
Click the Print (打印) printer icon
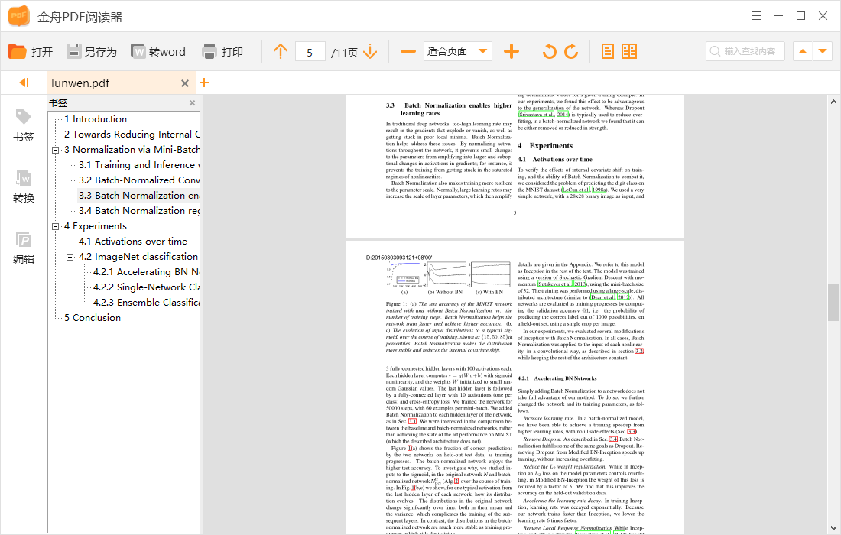pos(209,51)
